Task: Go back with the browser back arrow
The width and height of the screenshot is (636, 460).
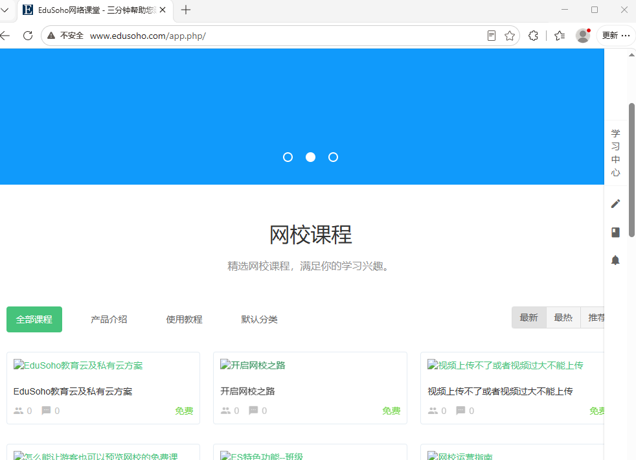Action: [5, 36]
